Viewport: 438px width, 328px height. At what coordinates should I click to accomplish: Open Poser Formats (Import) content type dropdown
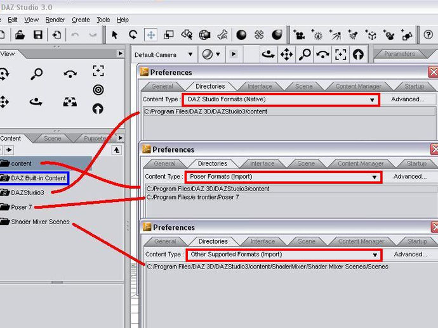(283, 177)
